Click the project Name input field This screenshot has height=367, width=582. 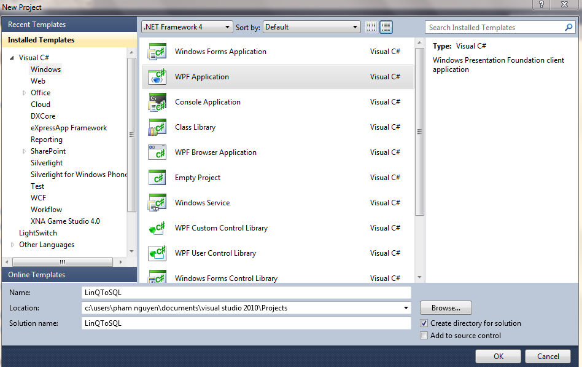point(246,293)
